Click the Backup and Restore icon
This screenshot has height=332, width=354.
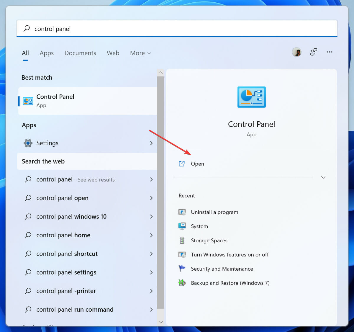click(x=182, y=283)
